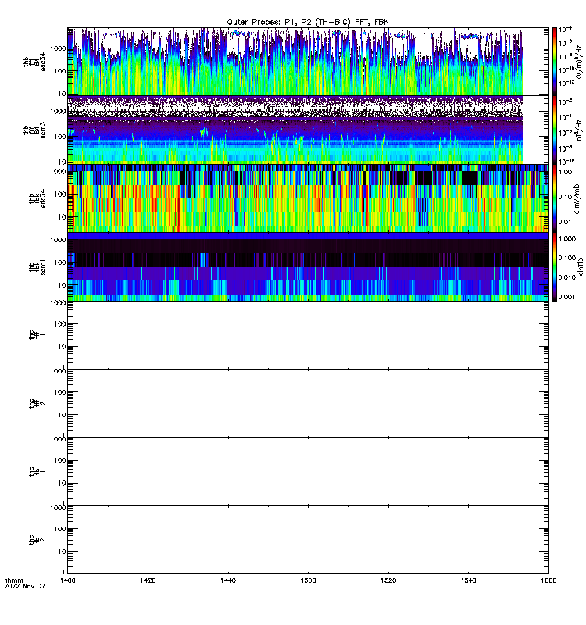Click the thb fbk scm1 filterbank panel
Viewport: 586px width, 625px height.
coord(308,266)
